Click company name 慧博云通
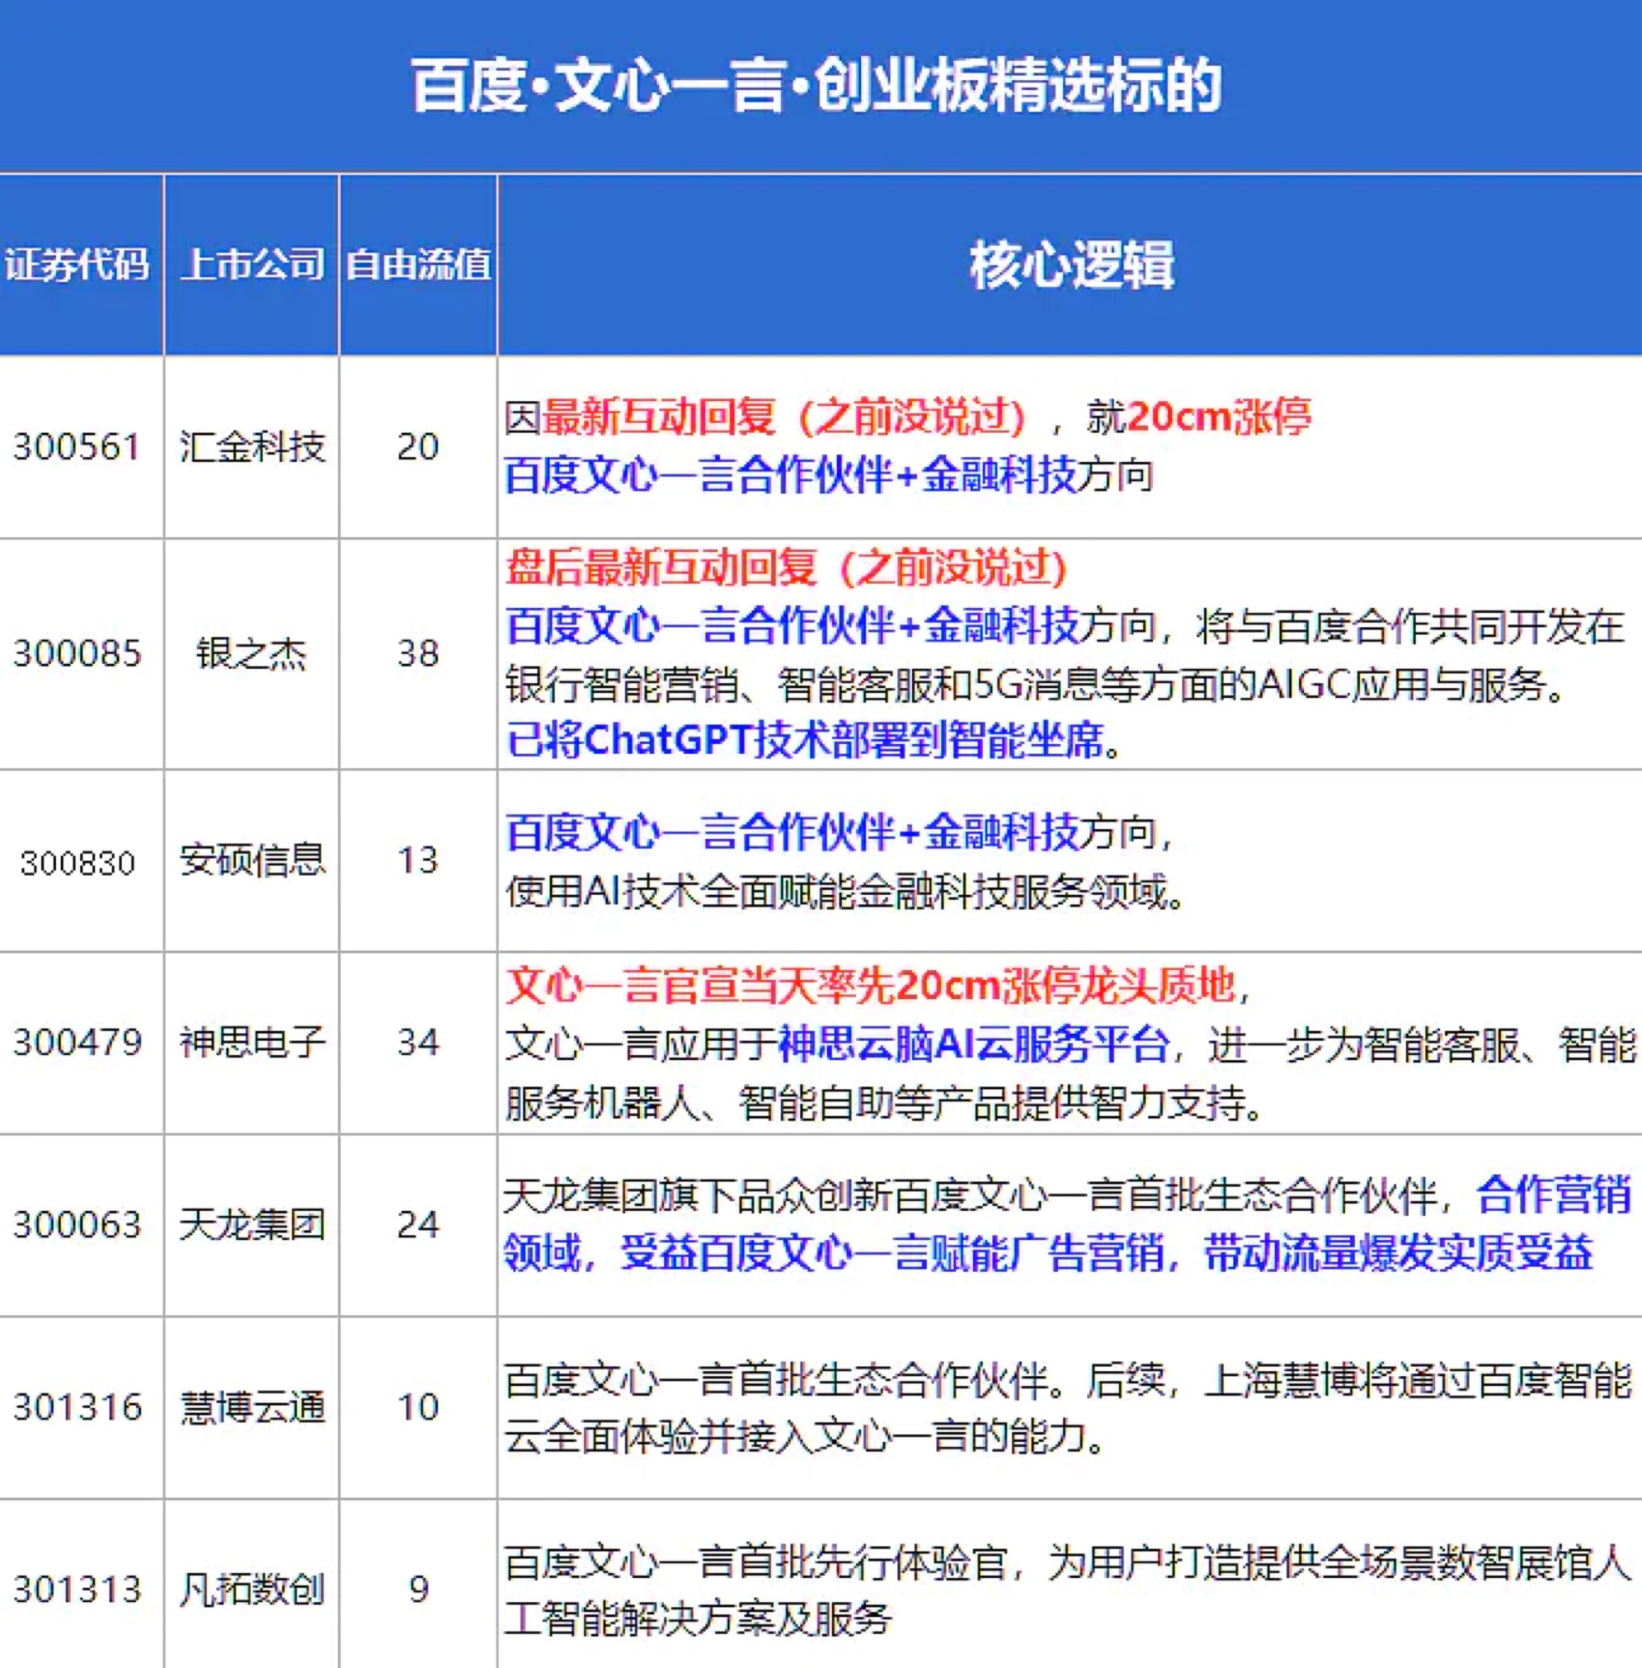Screen dimensions: 1642x1668 (x=252, y=1408)
